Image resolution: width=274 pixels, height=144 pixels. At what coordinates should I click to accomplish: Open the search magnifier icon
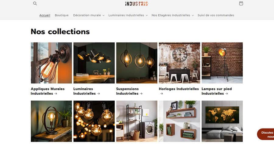click(x=35, y=3)
